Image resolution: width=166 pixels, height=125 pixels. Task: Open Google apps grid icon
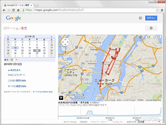[140, 18]
